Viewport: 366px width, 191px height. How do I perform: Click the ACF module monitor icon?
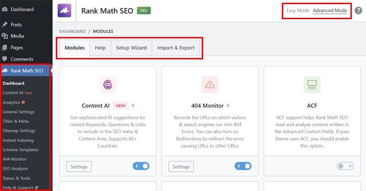[x=312, y=85]
